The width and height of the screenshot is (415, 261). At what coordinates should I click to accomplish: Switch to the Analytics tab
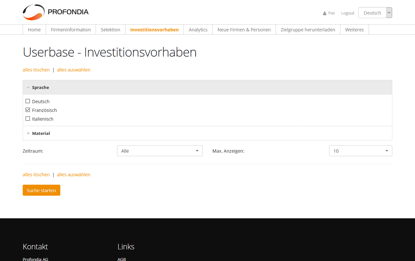click(x=198, y=30)
